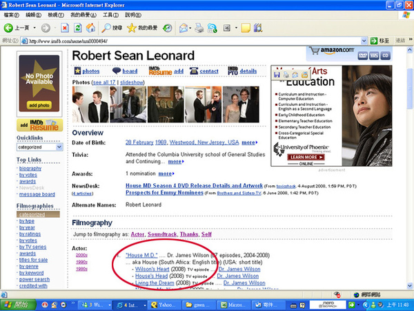Click the save floppy icon on ad image toolbar

tap(277, 75)
